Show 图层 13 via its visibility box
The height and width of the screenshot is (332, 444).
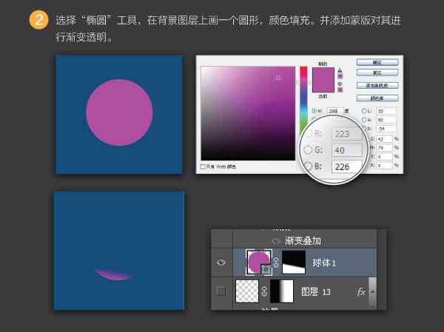tap(221, 291)
